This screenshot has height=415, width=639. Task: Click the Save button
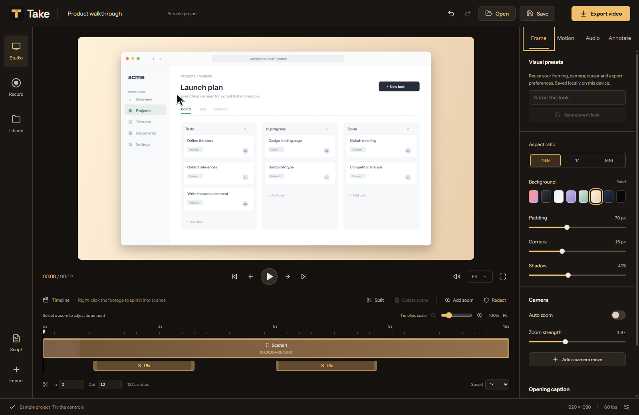(537, 14)
